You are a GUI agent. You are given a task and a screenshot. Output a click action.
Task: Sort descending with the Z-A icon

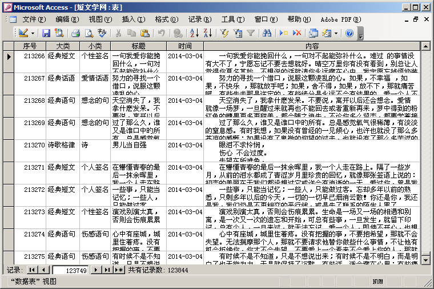pos(208,33)
